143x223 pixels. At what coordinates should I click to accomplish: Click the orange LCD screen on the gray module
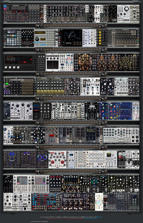pyautogui.click(x=40, y=33)
